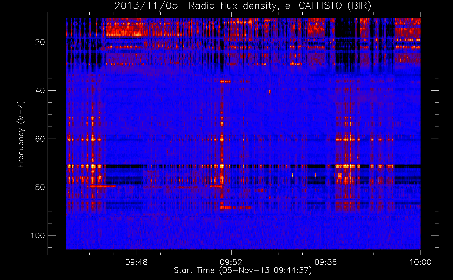Click the time tick label '09:56'
453x280 pixels.
pyautogui.click(x=326, y=262)
